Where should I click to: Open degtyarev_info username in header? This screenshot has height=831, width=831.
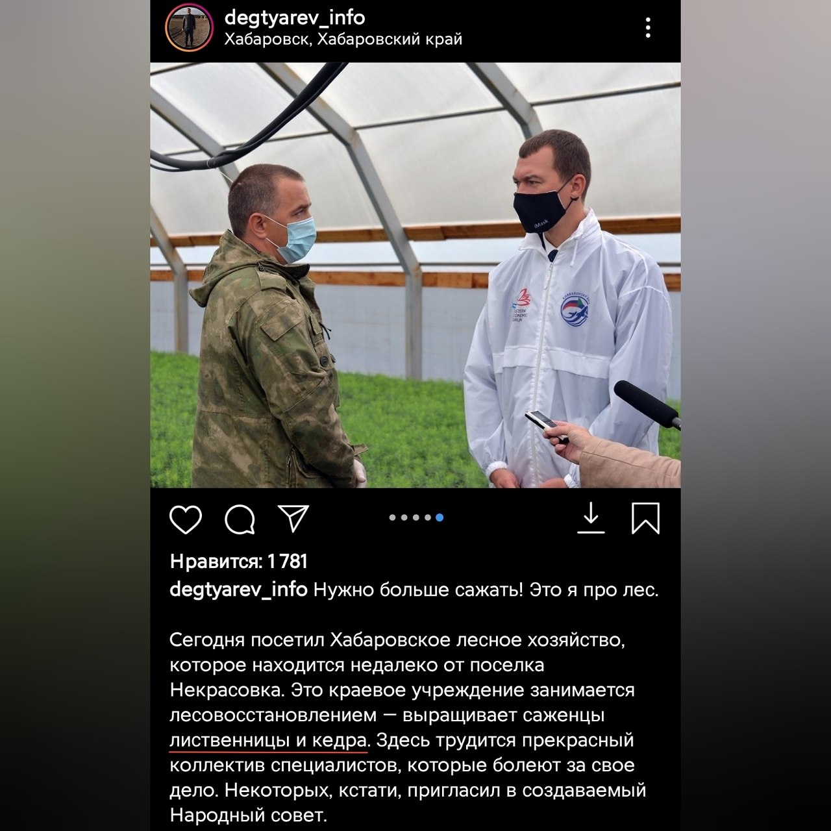(295, 17)
